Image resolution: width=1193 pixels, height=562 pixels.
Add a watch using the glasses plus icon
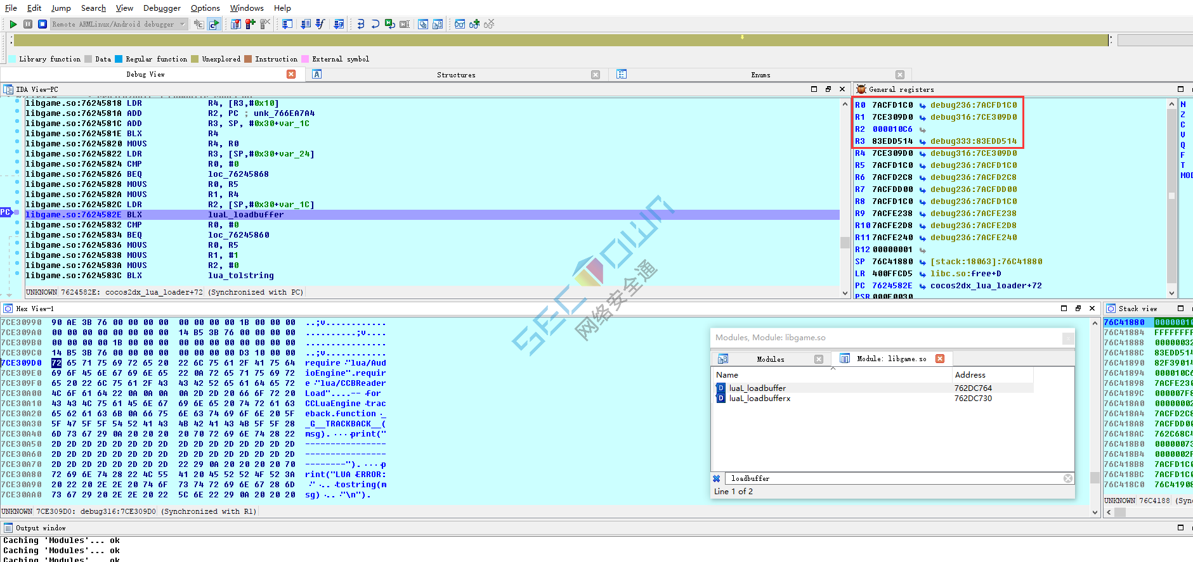pos(474,24)
